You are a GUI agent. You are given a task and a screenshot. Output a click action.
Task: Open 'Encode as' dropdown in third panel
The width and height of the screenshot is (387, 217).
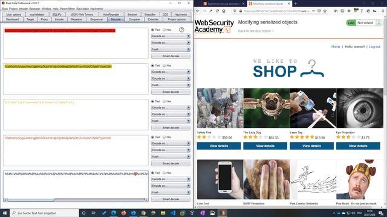pyautogui.click(x=171, y=115)
